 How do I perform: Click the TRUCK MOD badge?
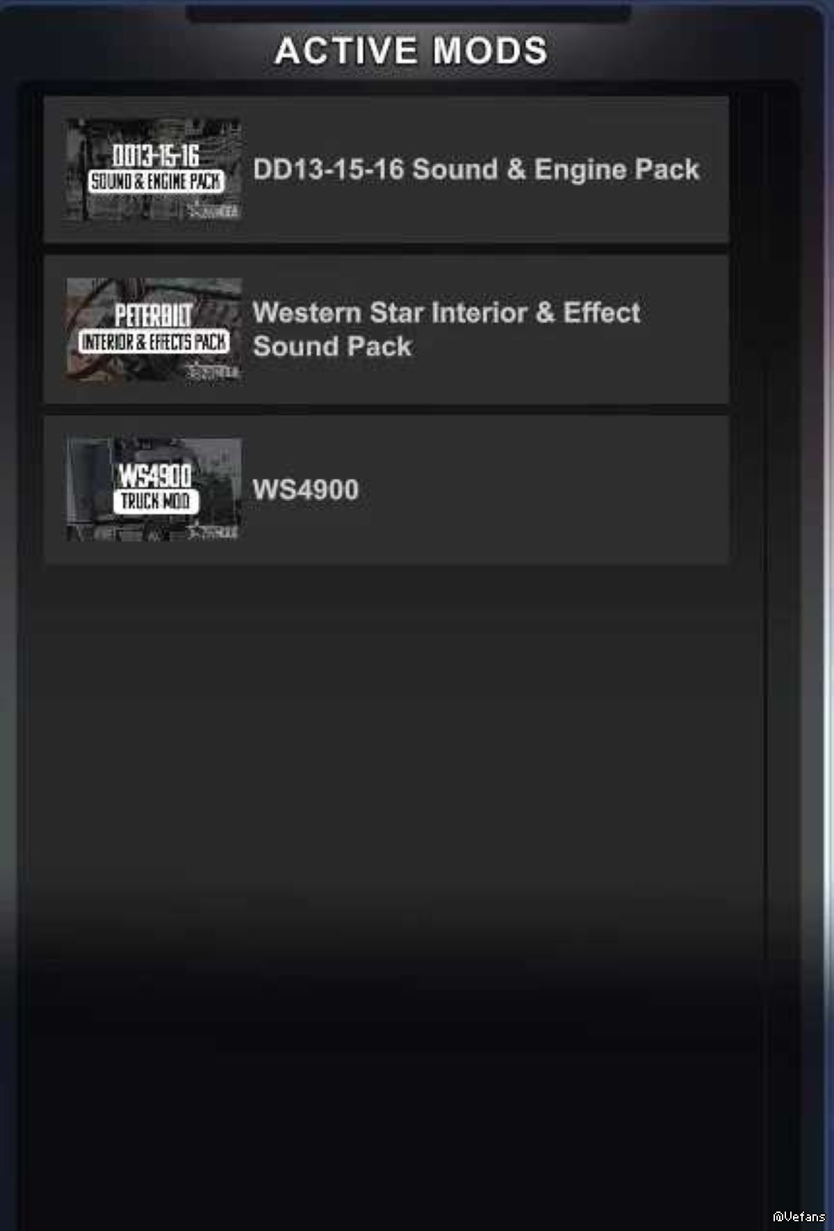coord(156,501)
